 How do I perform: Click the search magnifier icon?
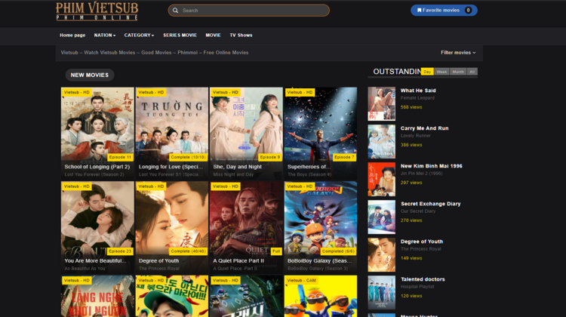(175, 11)
